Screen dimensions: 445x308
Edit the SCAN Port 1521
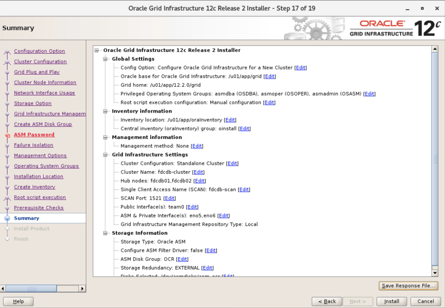(x=170, y=198)
